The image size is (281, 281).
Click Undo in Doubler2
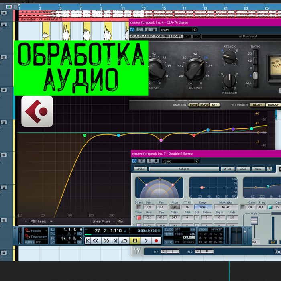click(140, 169)
